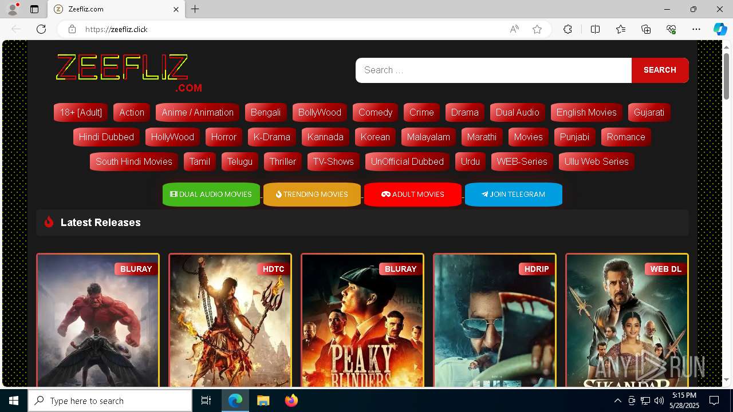
Task: Launch Firefox from taskbar
Action: tap(291, 401)
